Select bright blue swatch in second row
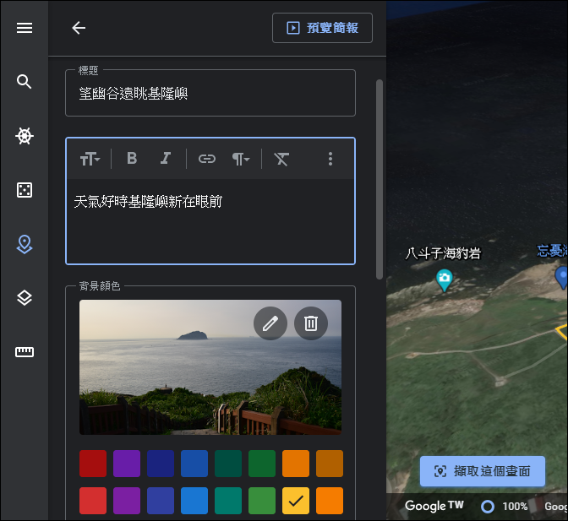Viewport: 568px width, 521px height. click(x=194, y=501)
